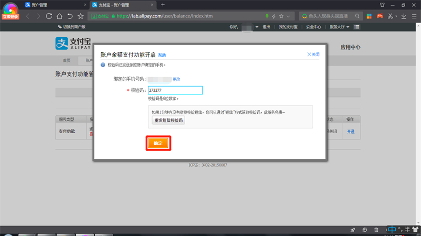
Task: Select the 支付宝 - 账户管理 tab
Action: click(x=122, y=5)
